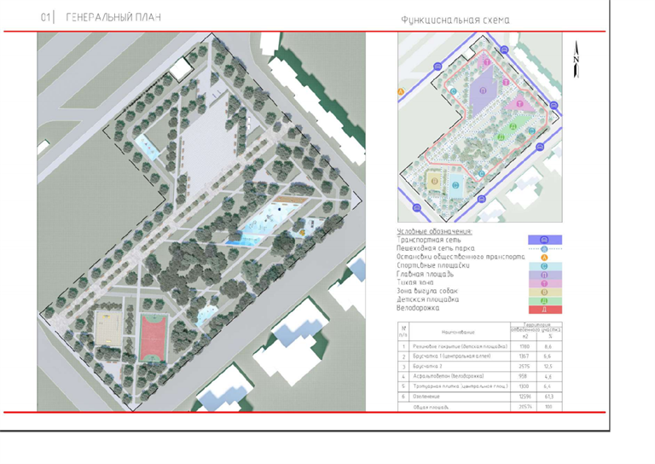Click the red sports court on the master plan
The image size is (655, 464).
point(154,333)
